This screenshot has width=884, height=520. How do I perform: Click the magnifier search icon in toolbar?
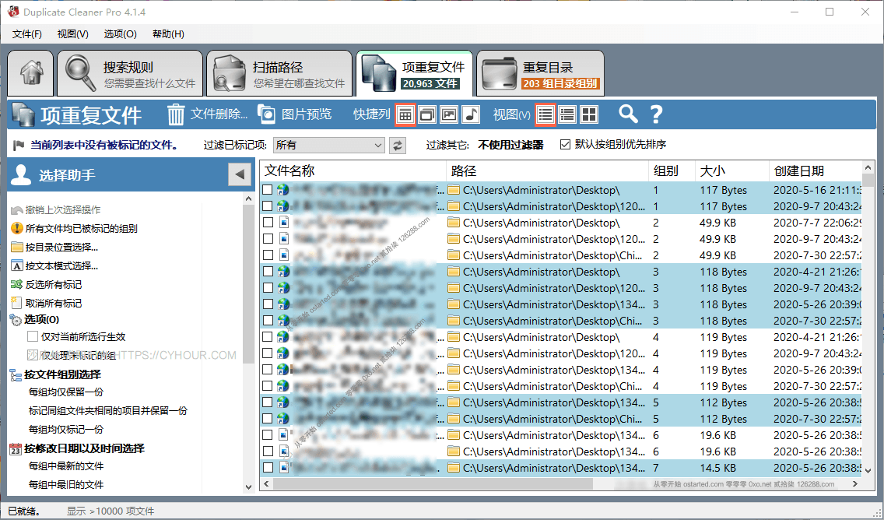[x=628, y=114]
